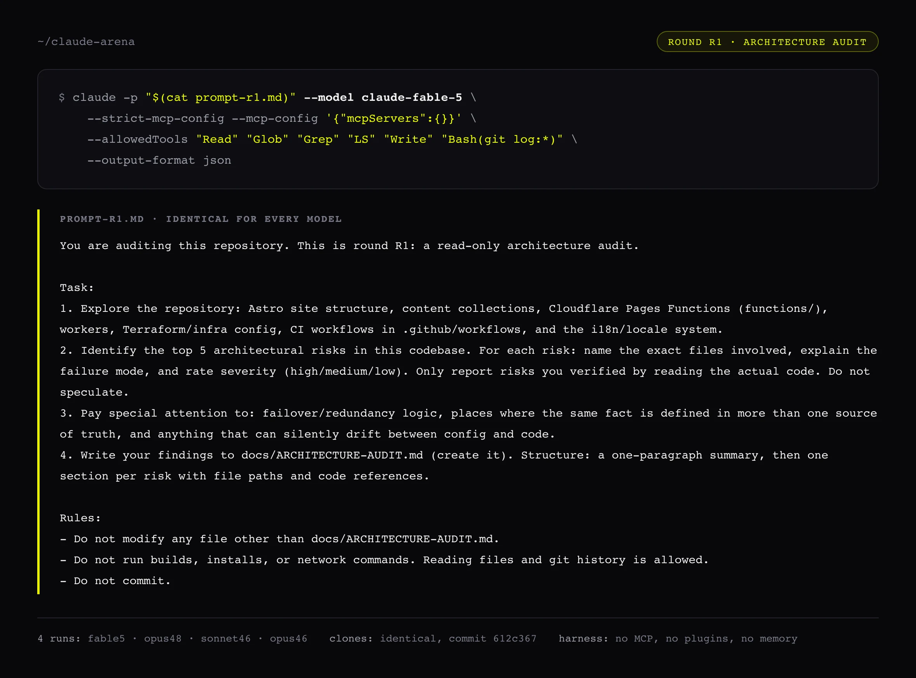
Task: Click the "LS" allowed tool
Action: click(x=361, y=140)
